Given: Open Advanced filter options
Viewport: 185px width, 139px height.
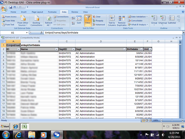Looking at the screenshot, I should pos(99,25).
